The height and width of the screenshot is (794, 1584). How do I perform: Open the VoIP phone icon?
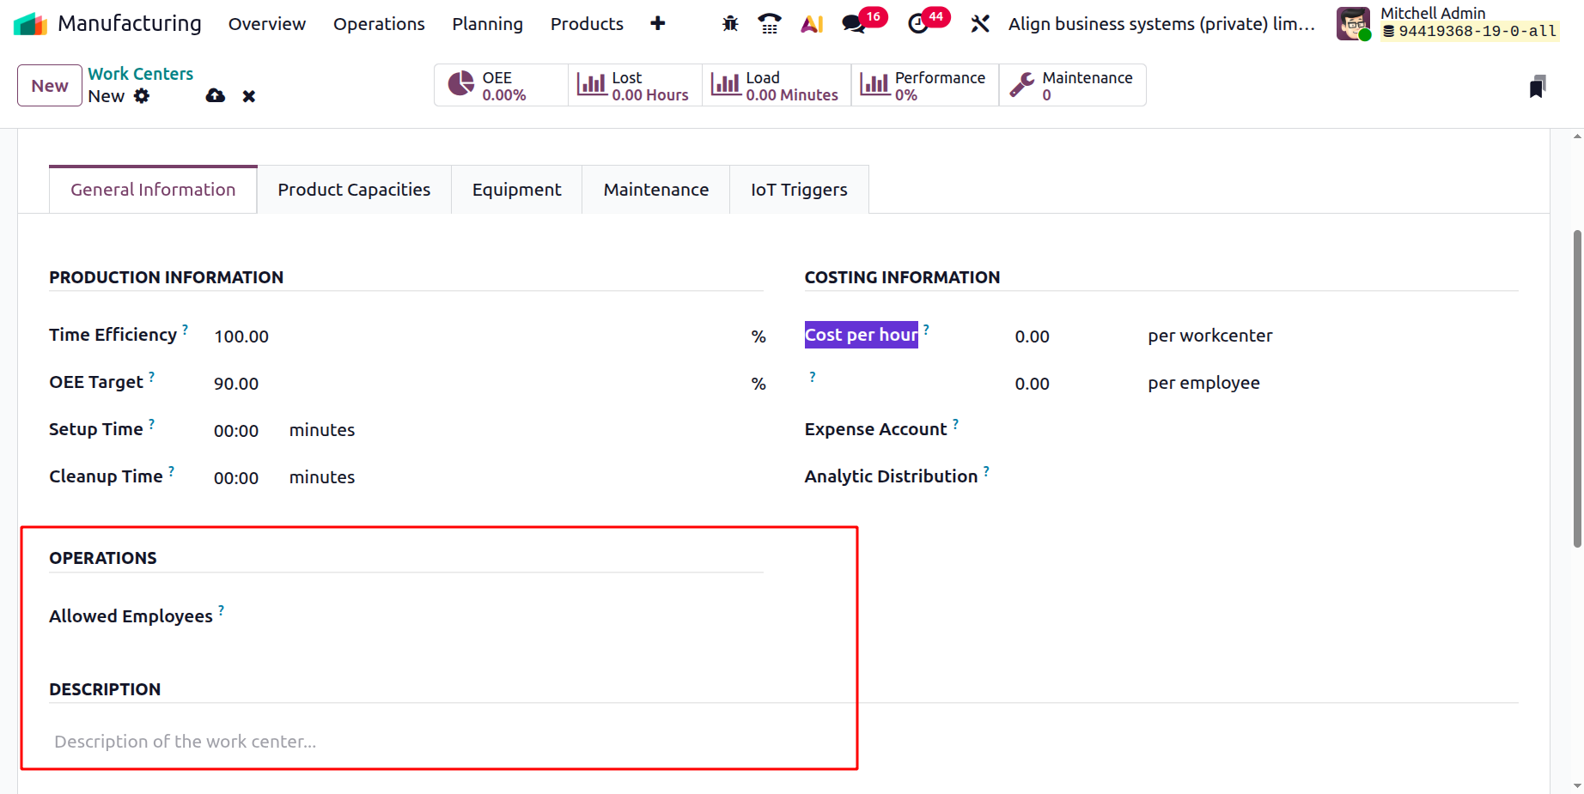point(770,24)
